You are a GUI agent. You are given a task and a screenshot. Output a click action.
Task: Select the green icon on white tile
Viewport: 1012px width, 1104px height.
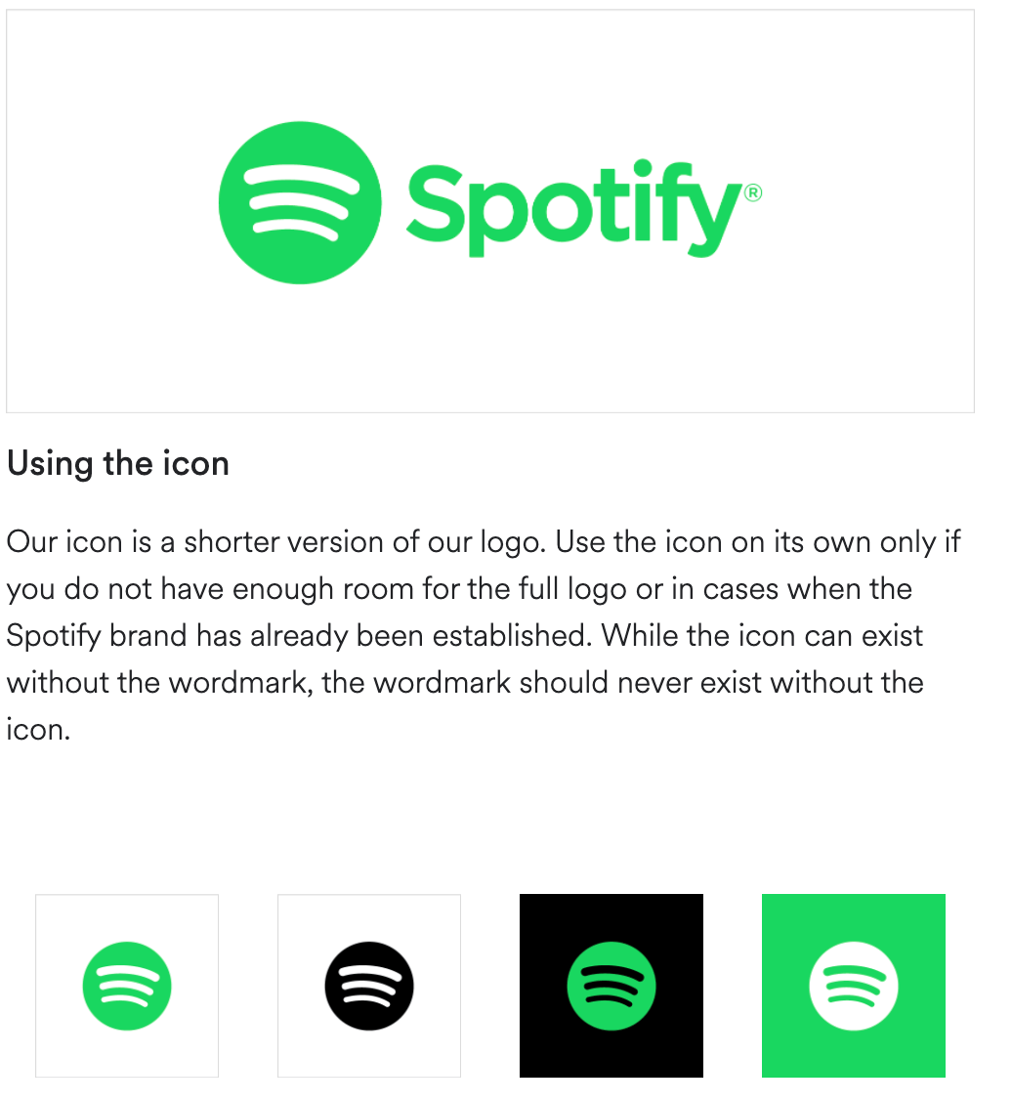(x=127, y=986)
